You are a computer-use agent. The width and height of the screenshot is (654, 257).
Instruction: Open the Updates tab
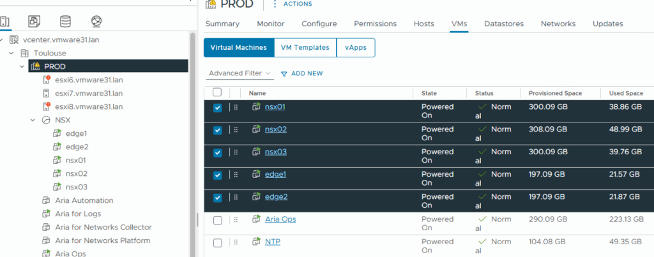pyautogui.click(x=608, y=24)
